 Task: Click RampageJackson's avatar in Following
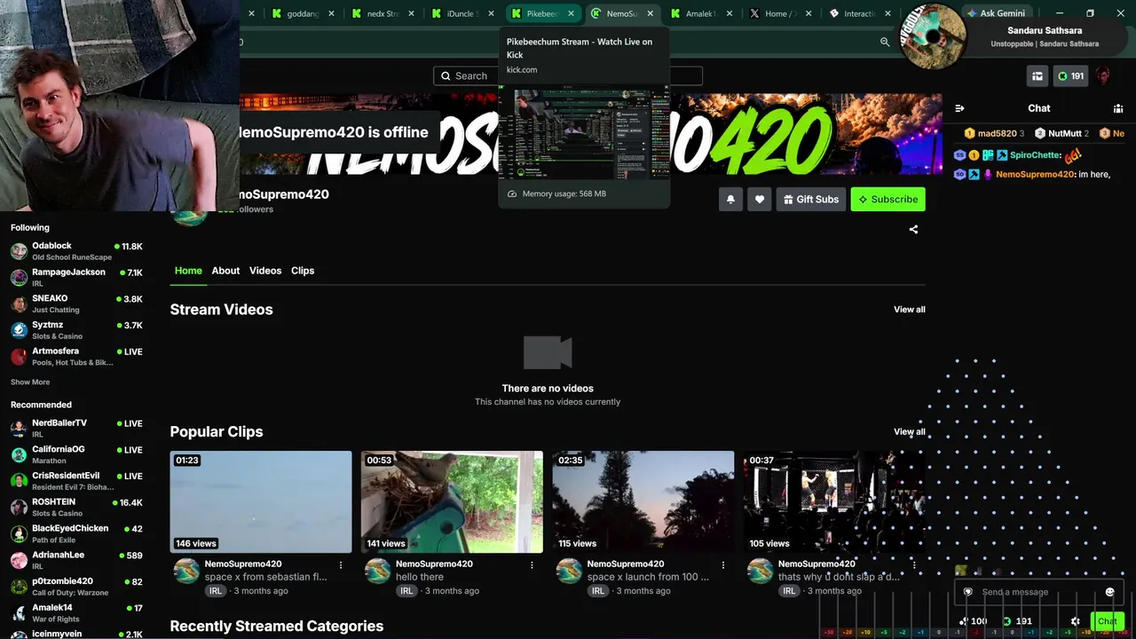coord(19,278)
